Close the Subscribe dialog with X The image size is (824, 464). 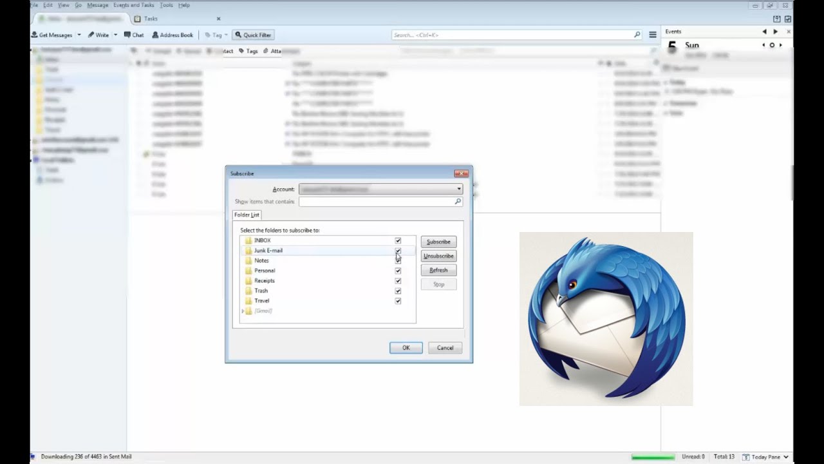(x=461, y=173)
